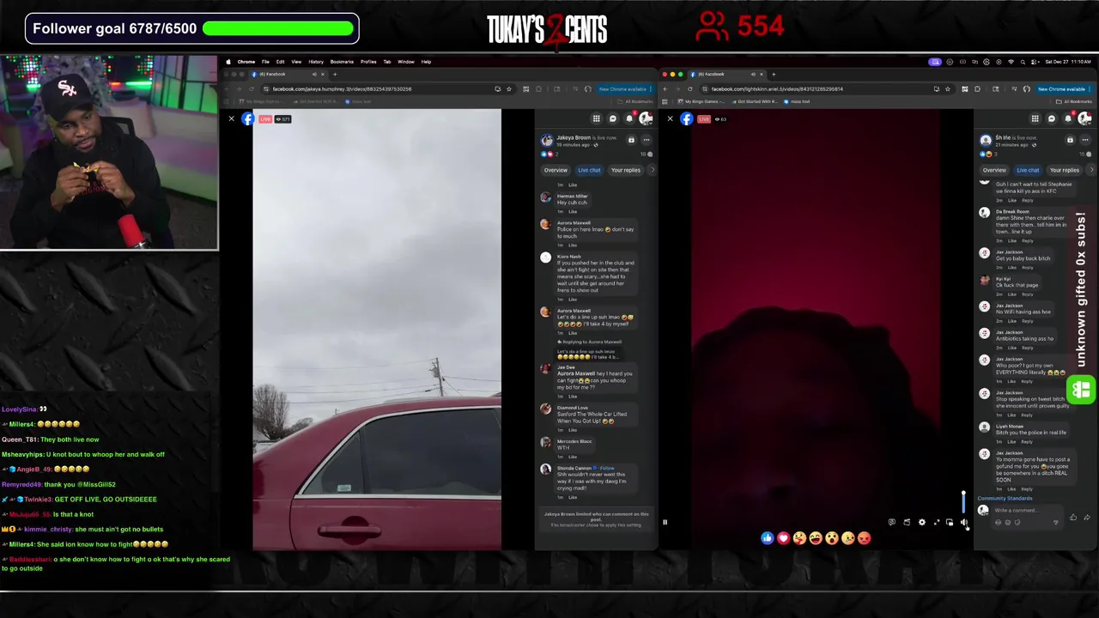Switch to Overview tab in right window
Screen dimensions: 1099x618
coord(994,170)
